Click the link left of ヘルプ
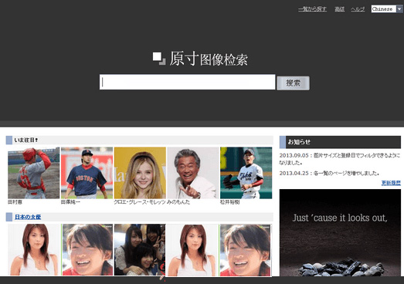404x284 pixels. tap(339, 9)
